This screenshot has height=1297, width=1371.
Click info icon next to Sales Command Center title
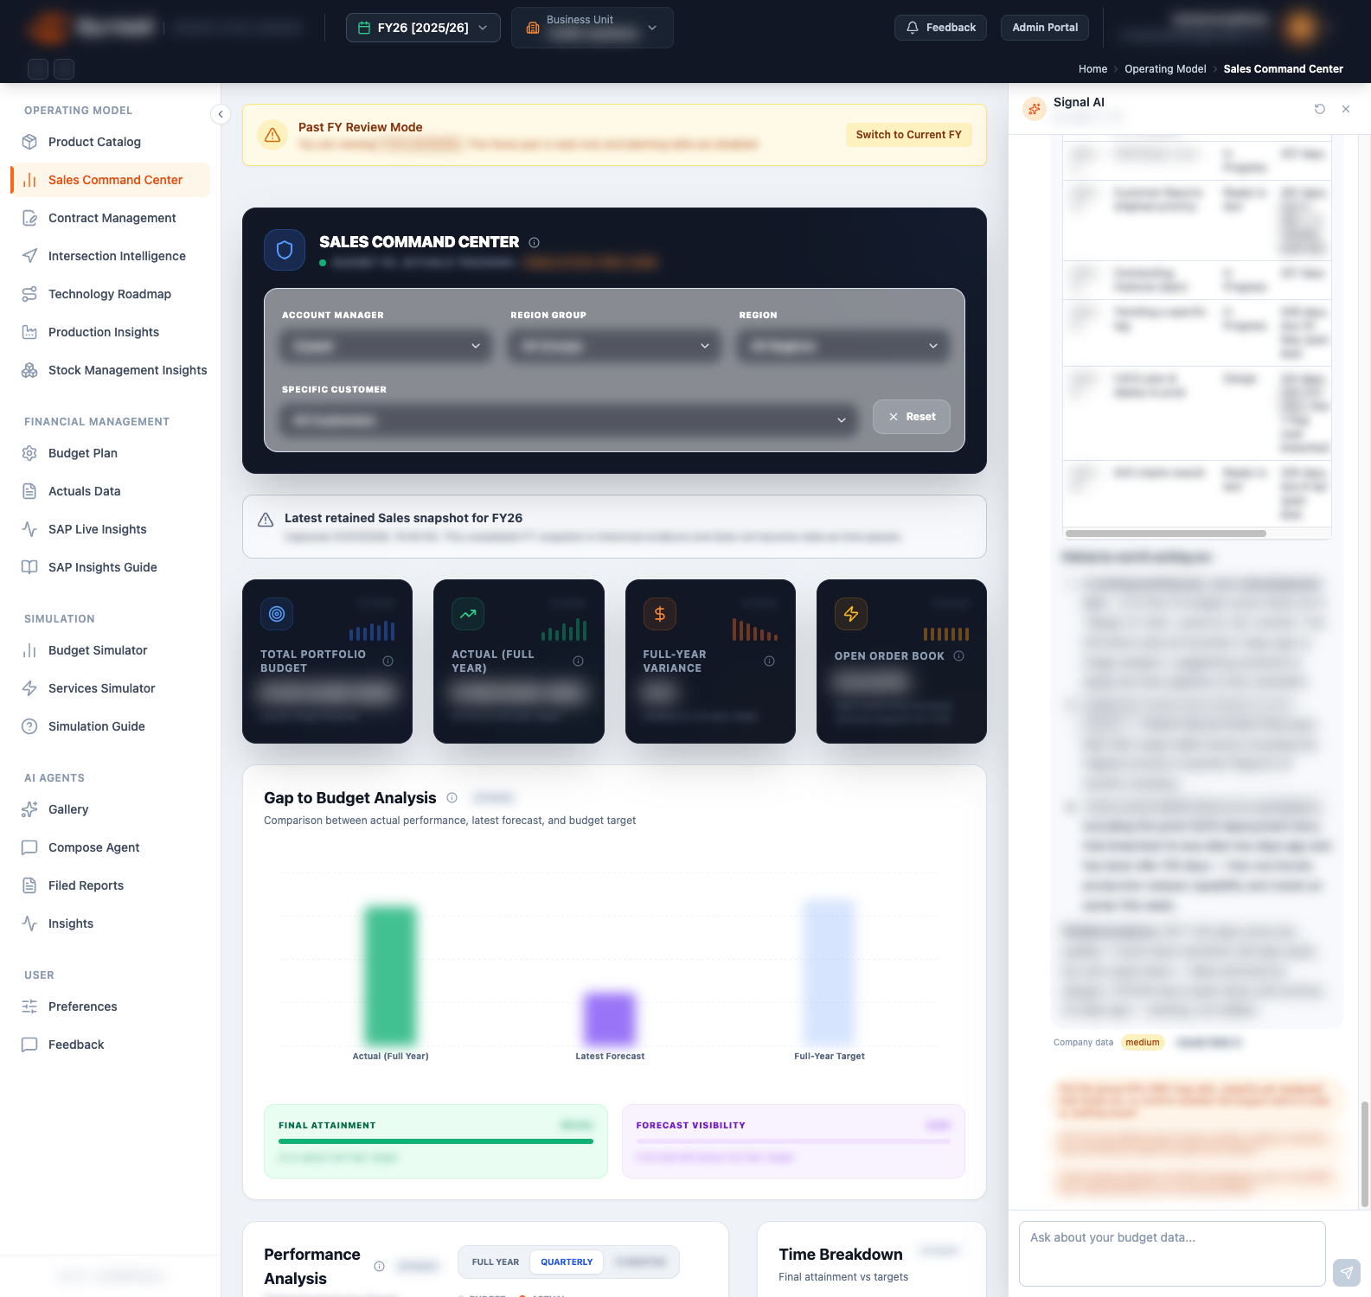[534, 243]
